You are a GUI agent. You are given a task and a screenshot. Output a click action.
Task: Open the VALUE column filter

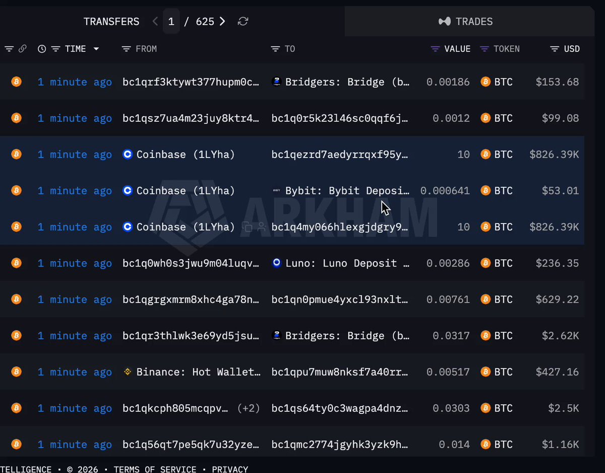click(x=436, y=49)
